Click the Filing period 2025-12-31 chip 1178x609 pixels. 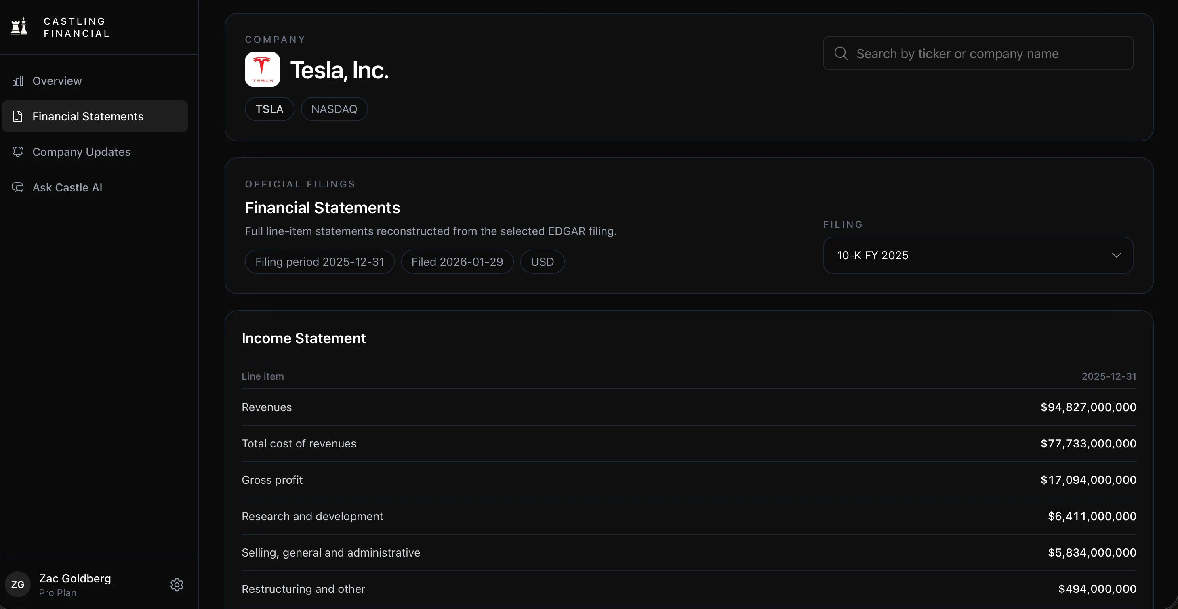(320, 262)
